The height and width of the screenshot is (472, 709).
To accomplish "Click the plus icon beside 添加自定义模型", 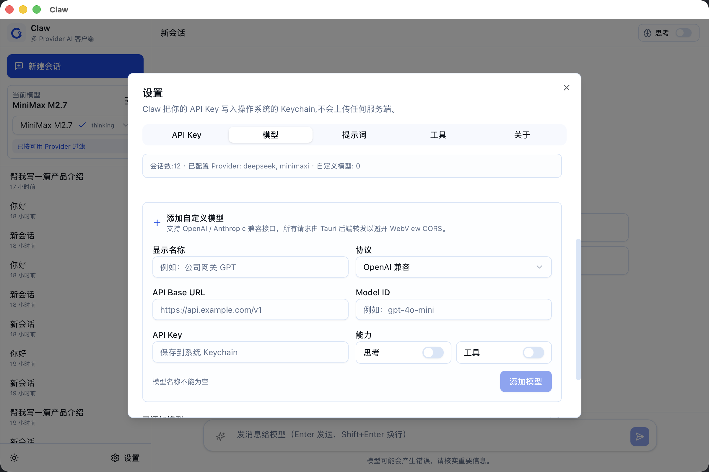I will 157,223.
